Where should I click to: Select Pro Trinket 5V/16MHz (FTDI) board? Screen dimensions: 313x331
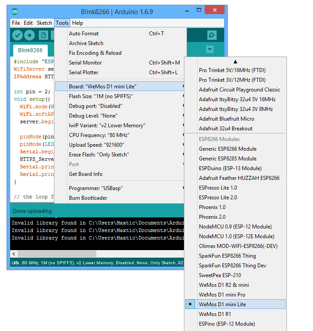point(235,70)
